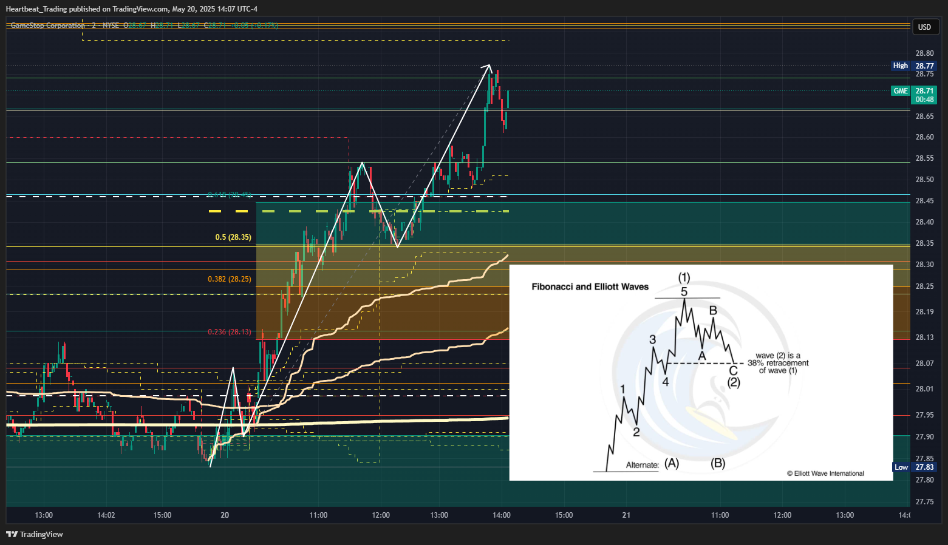Click 28.07 on the price axis
This screenshot has width=948, height=545.
924,364
